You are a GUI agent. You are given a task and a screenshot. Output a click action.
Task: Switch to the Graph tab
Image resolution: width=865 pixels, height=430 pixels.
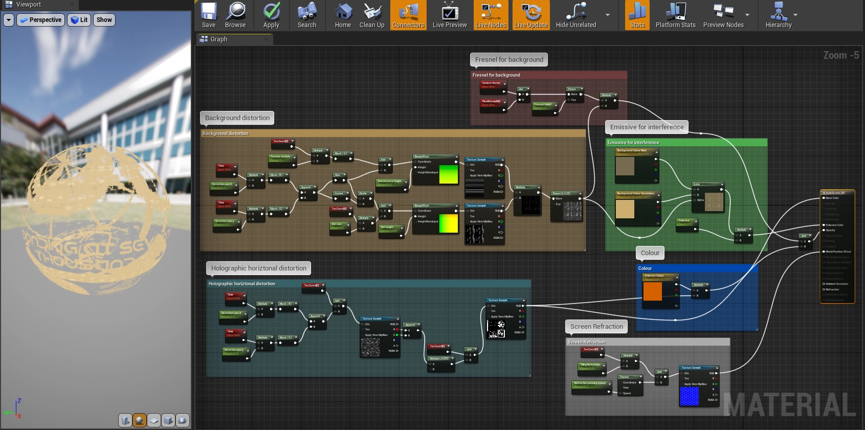point(219,39)
